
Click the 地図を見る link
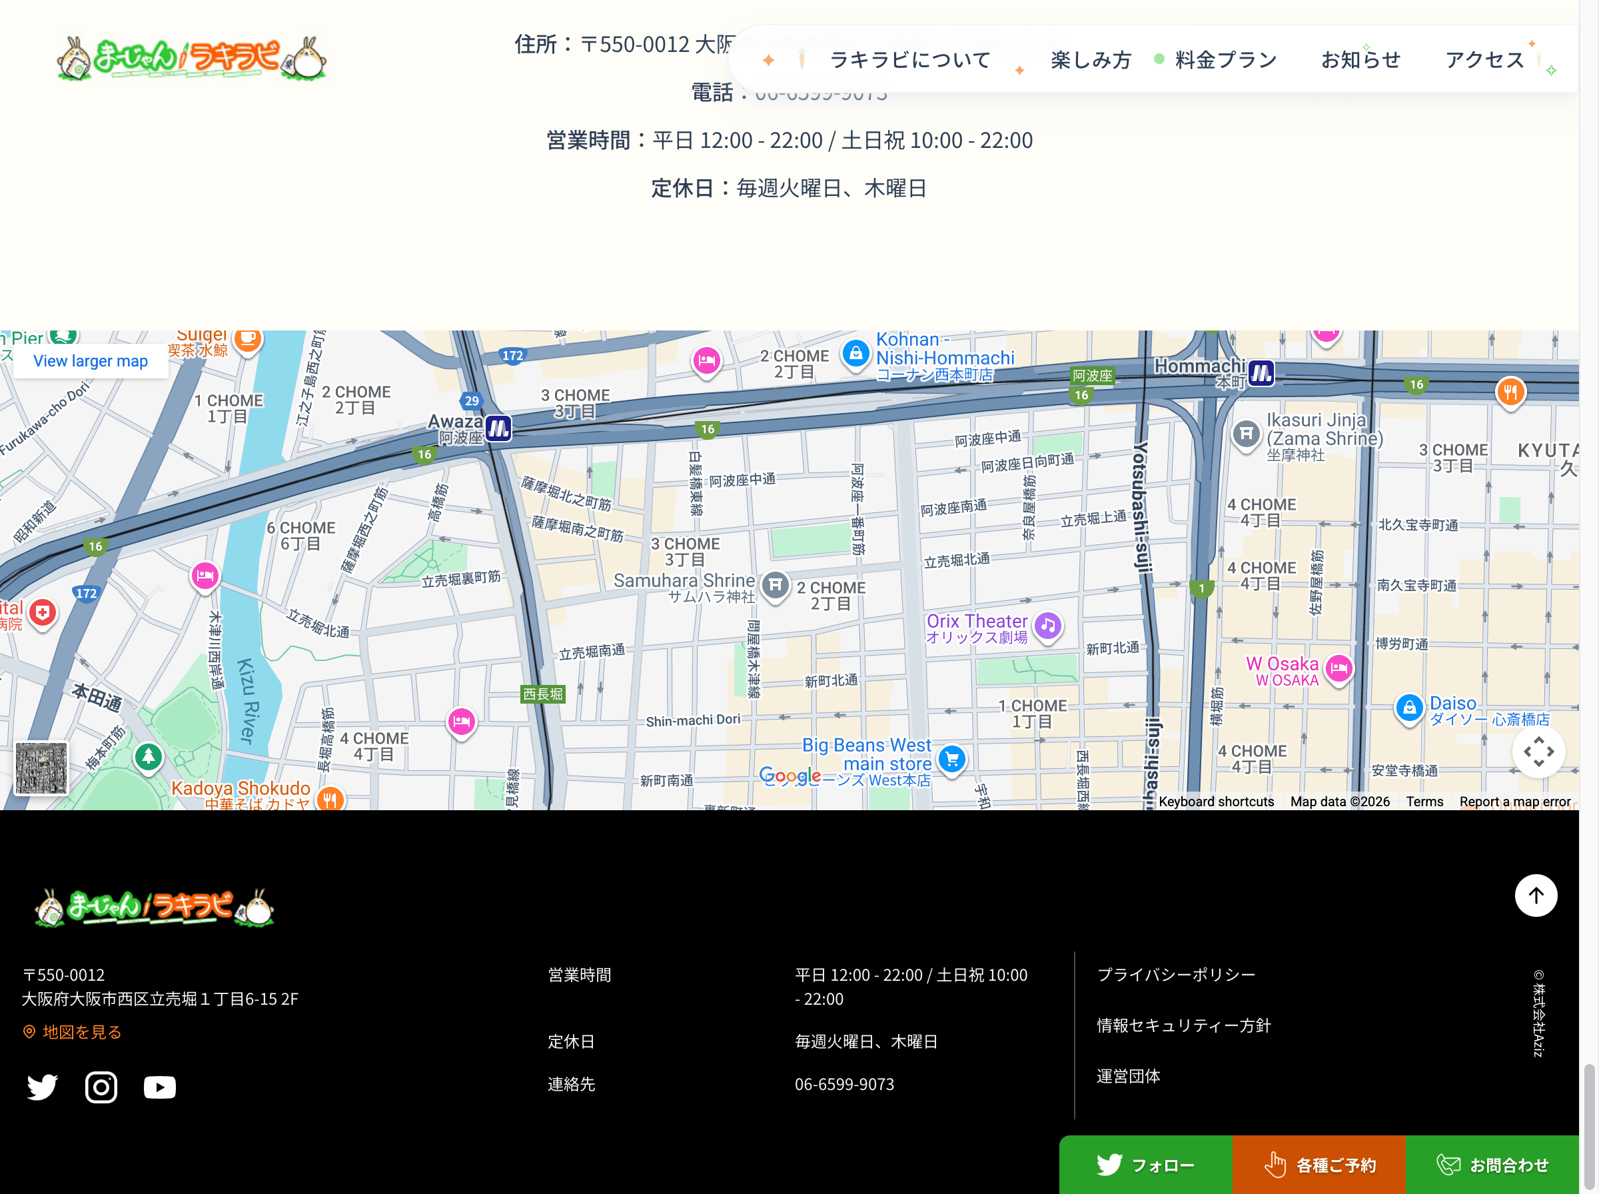tap(81, 1032)
